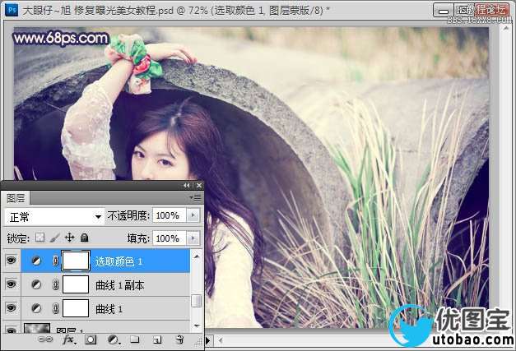Create a new layer group folder

[135, 339]
